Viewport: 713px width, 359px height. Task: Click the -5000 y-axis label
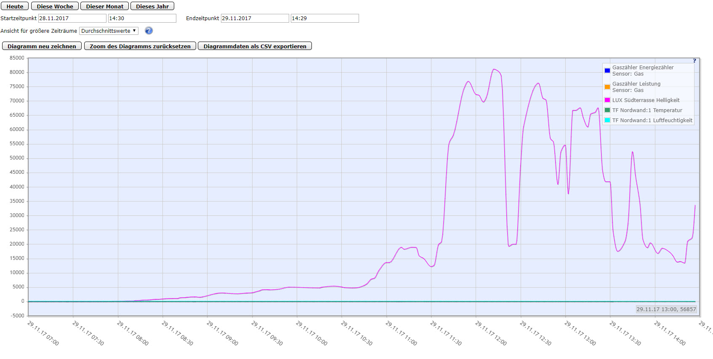(x=17, y=315)
